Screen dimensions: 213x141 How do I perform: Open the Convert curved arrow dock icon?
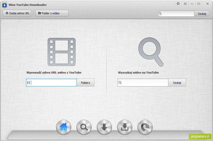(145, 127)
